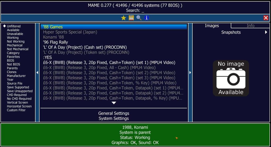The height and width of the screenshot is (147, 271).
Task: Filter by Manufacturer
Action: point(16,76)
